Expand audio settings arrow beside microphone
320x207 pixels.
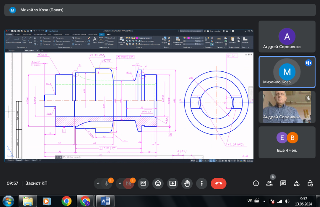pos(98,183)
